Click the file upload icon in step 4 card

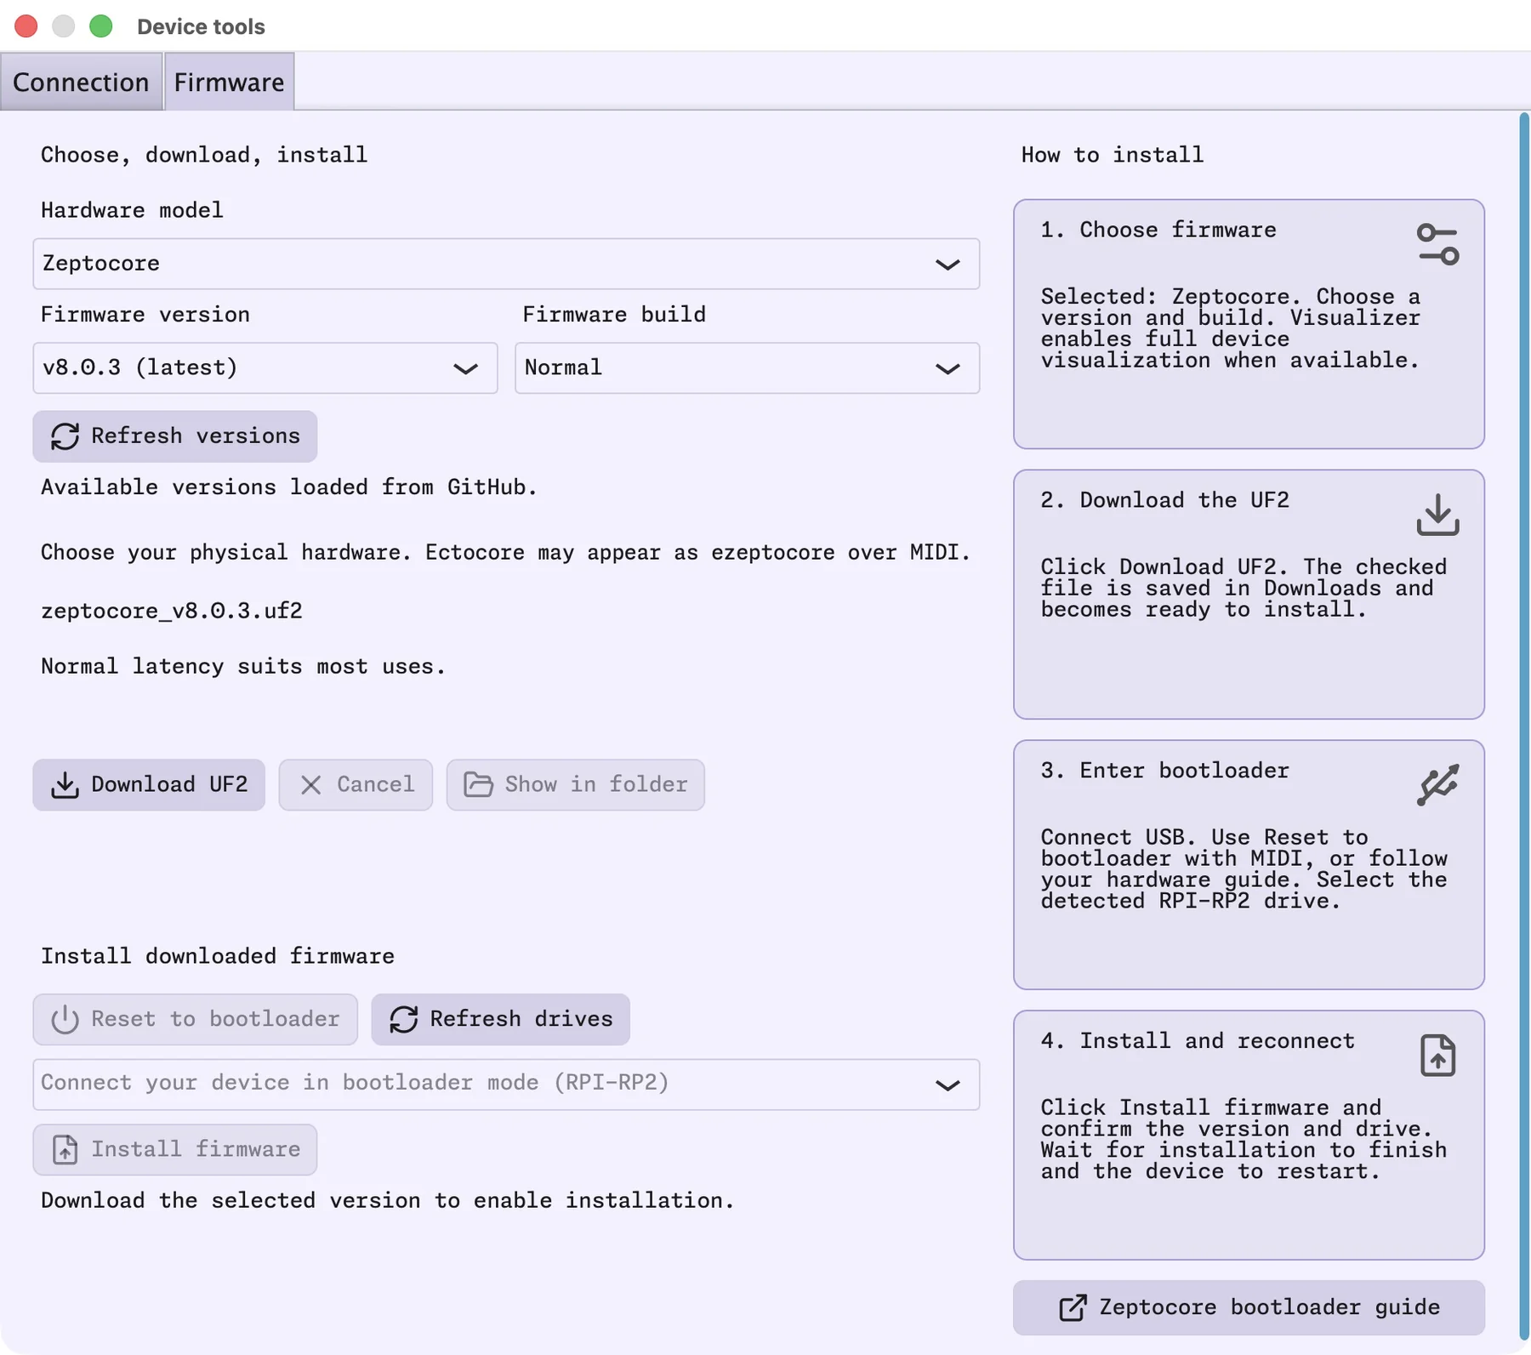(1437, 1056)
